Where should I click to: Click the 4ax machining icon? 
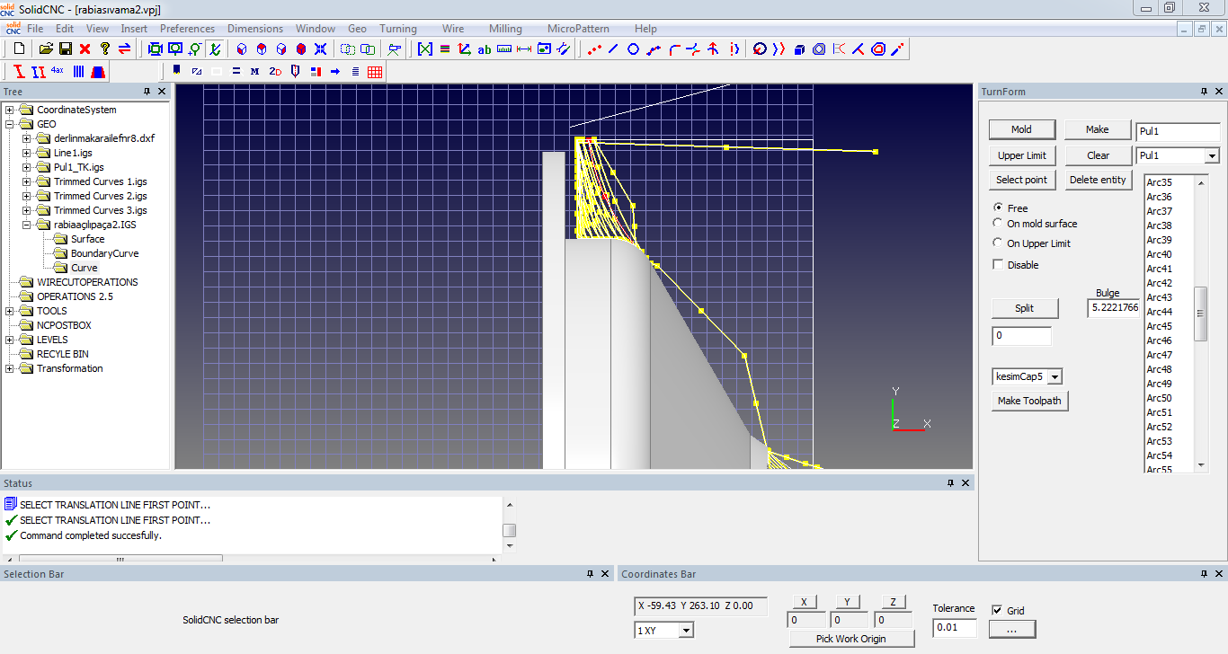pos(58,71)
